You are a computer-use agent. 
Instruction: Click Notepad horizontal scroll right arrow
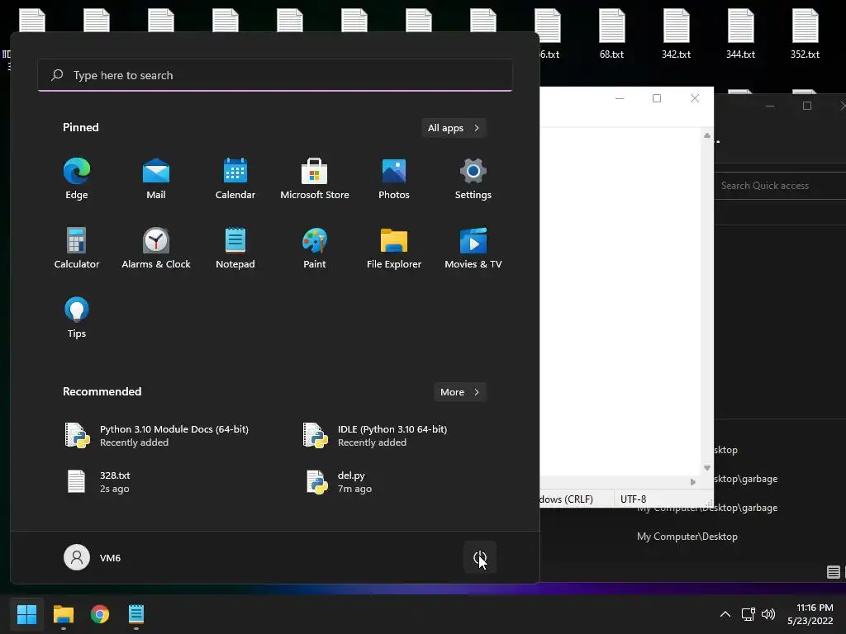pos(693,482)
